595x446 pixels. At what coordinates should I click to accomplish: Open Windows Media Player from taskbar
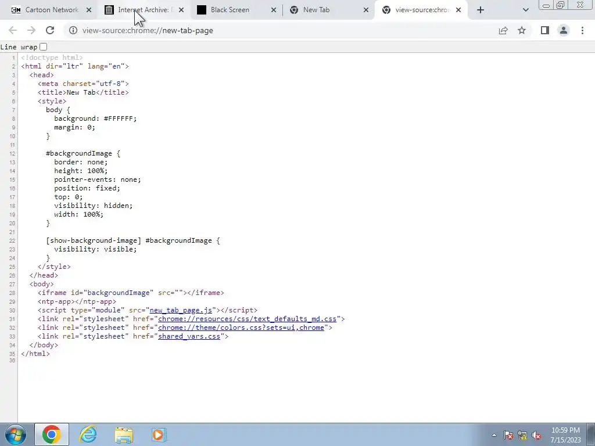click(159, 434)
